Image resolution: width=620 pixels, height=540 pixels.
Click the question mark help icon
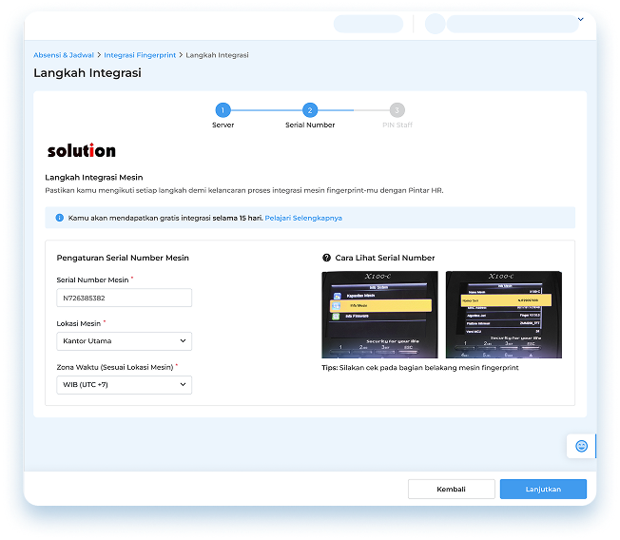[327, 258]
